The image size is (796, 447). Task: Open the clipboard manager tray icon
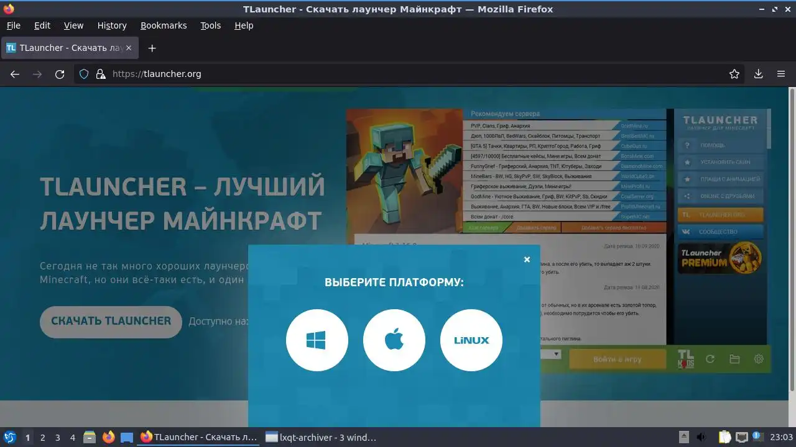click(x=724, y=437)
